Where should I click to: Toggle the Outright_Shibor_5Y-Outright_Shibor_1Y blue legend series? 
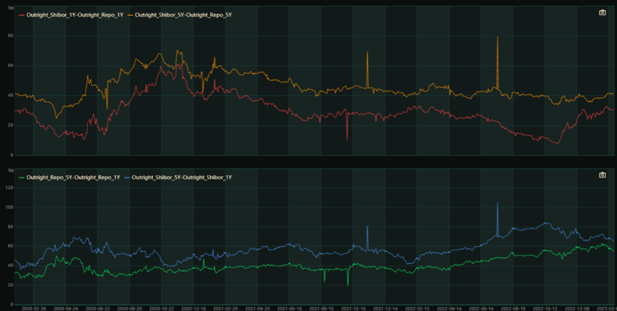(178, 177)
